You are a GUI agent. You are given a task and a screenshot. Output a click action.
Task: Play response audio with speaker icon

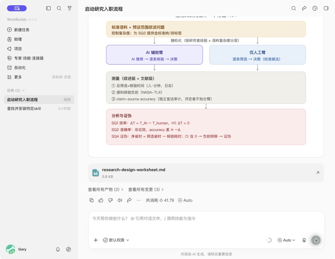coord(120,200)
